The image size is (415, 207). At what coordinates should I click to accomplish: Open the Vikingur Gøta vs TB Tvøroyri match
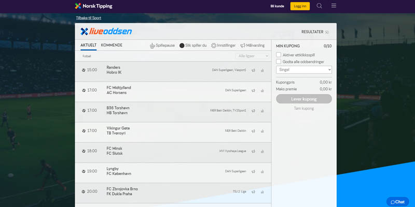(x=173, y=132)
